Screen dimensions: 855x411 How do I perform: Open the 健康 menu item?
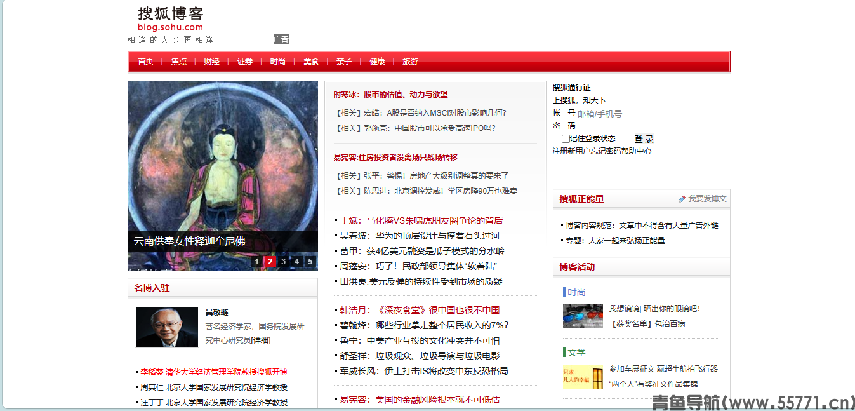tap(377, 62)
